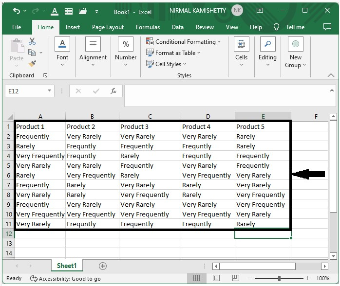Open the Comments speech bubble icon
The width and height of the screenshot is (340, 286).
click(x=327, y=27)
